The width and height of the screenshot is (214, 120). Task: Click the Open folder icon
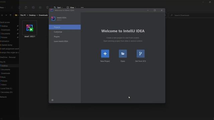click(x=123, y=54)
